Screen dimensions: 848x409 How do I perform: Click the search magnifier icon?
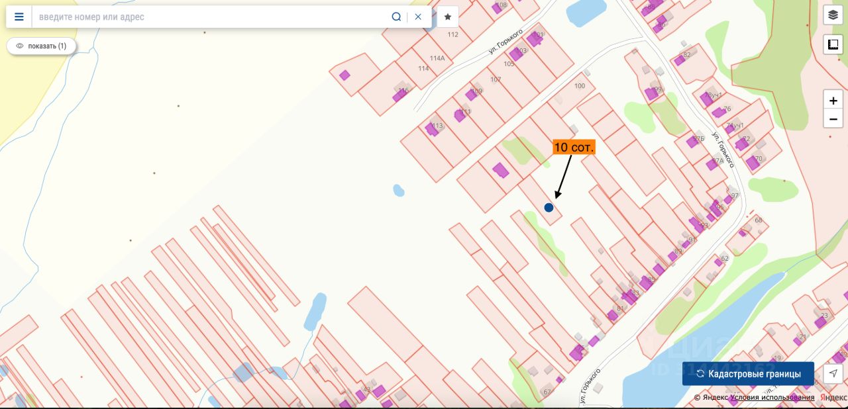(396, 17)
